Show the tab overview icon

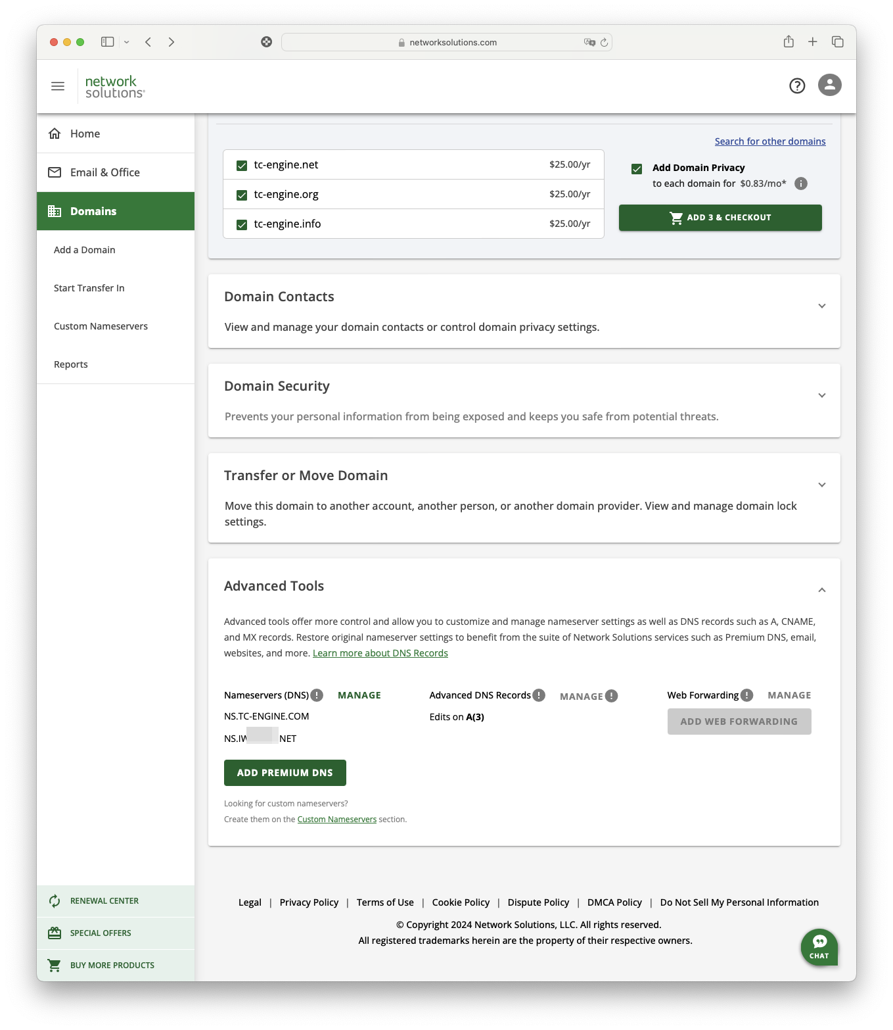[x=838, y=42]
